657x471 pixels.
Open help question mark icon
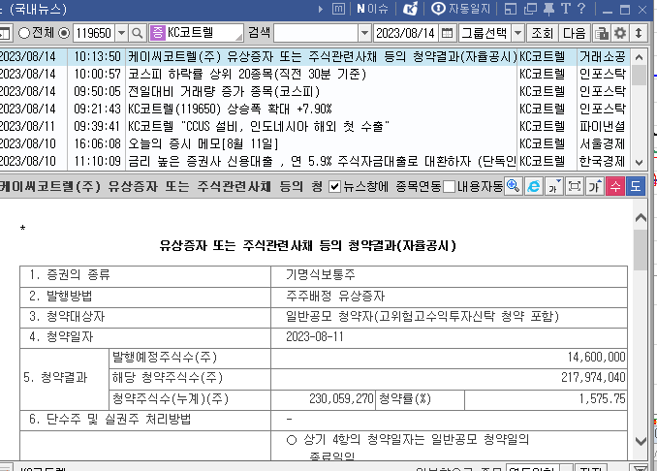pyautogui.click(x=581, y=9)
